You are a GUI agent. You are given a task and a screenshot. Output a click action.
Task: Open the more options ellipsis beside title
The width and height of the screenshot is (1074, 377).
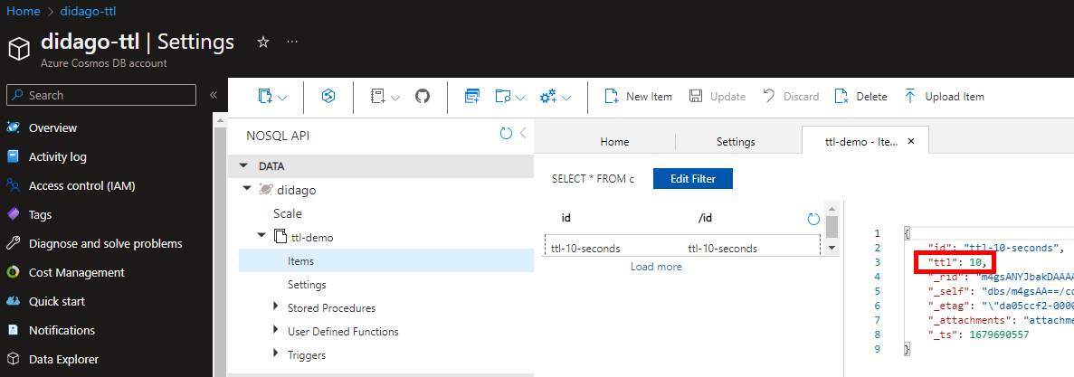point(291,42)
